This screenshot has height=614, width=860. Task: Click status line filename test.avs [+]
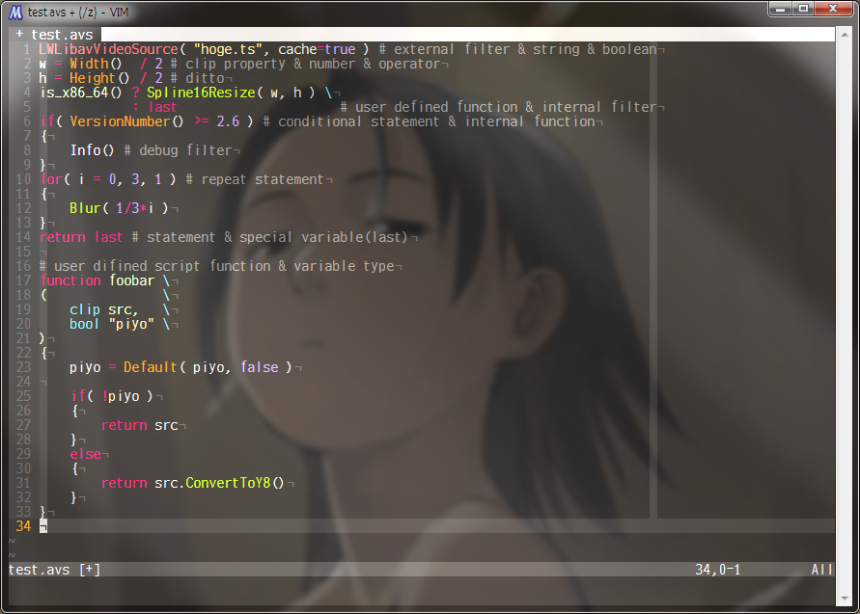click(x=54, y=570)
